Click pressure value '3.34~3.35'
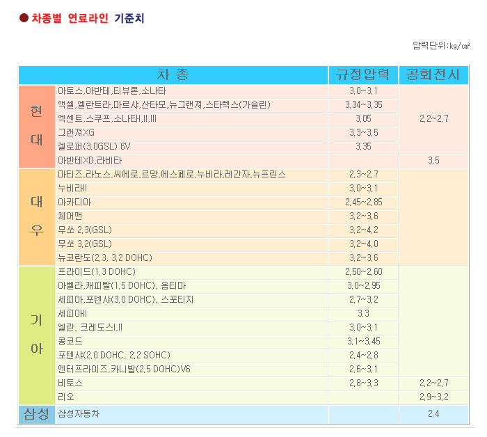The image size is (487, 437). click(363, 105)
